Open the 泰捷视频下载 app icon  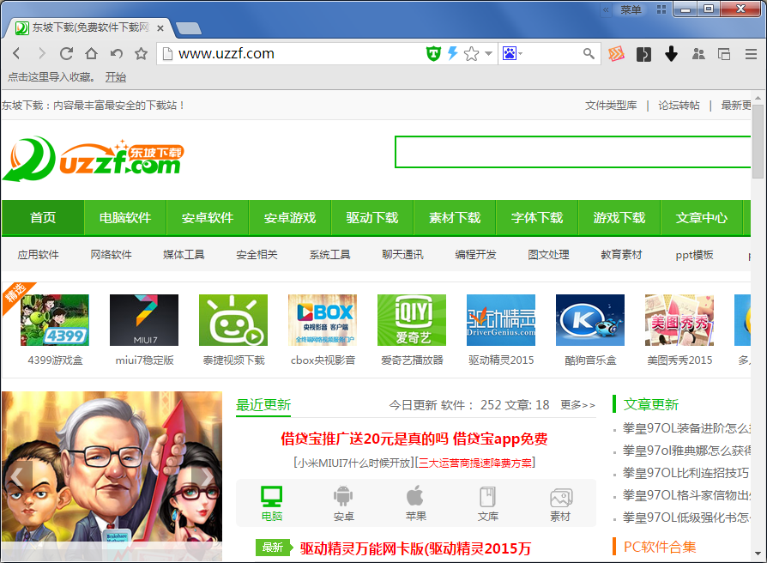point(233,320)
